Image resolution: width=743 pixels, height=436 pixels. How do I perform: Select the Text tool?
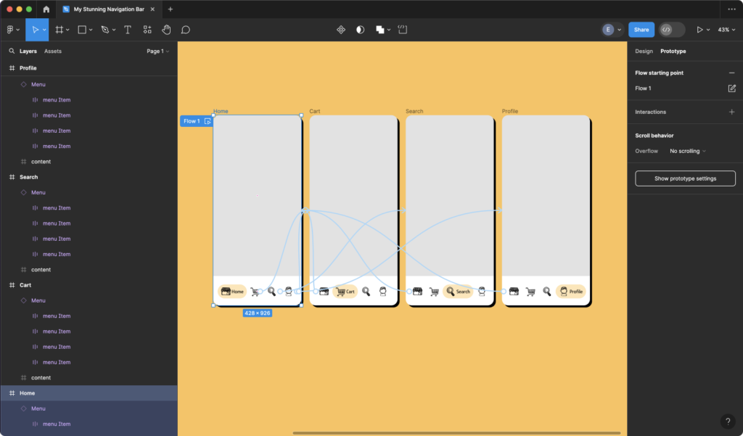(x=128, y=29)
